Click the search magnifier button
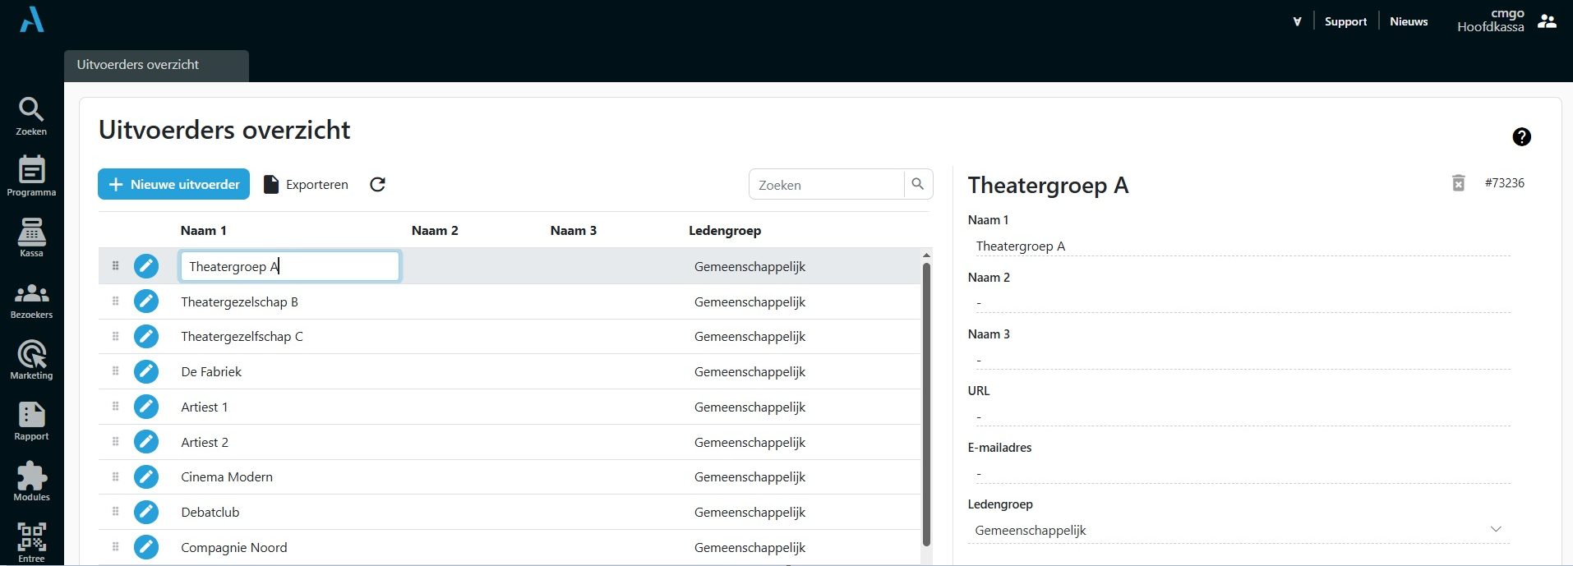The image size is (1573, 566). (918, 185)
